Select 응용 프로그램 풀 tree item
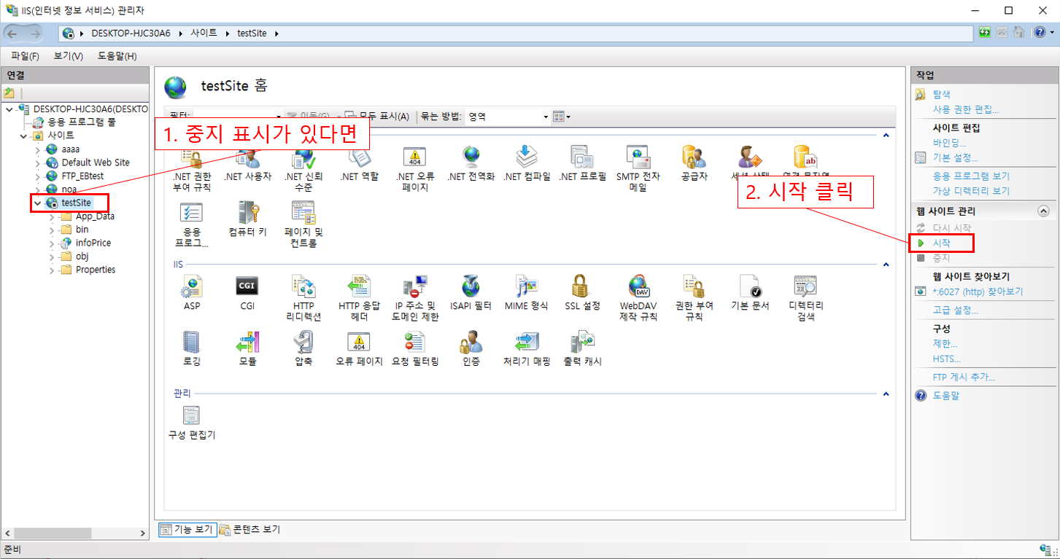The height and width of the screenshot is (559, 1060). [81, 122]
